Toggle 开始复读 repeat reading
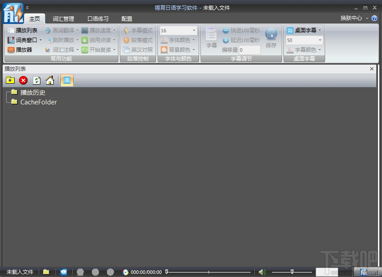Screen dimensions: 382x277 pos(96,50)
